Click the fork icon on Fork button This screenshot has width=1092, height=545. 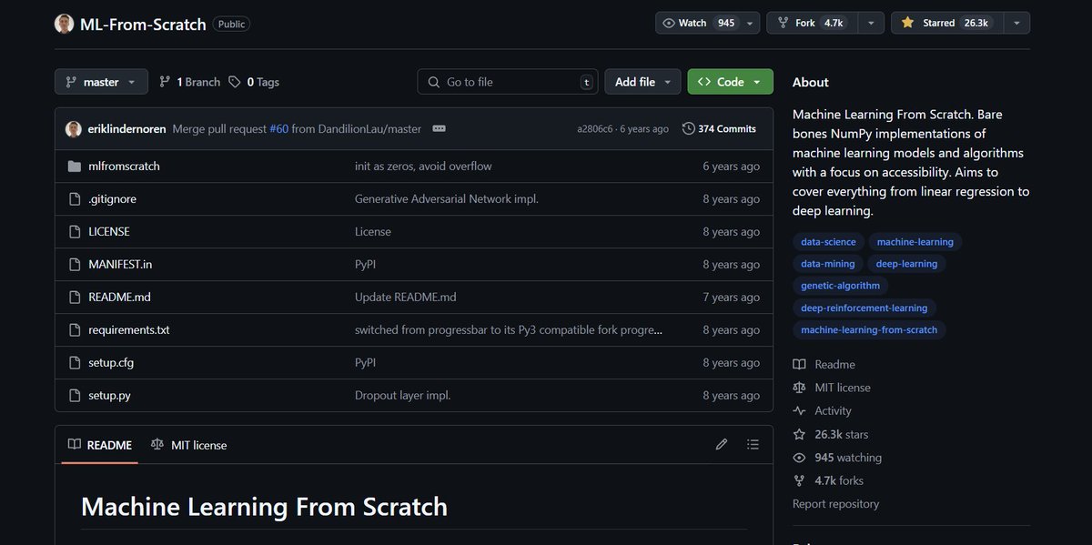click(x=782, y=22)
